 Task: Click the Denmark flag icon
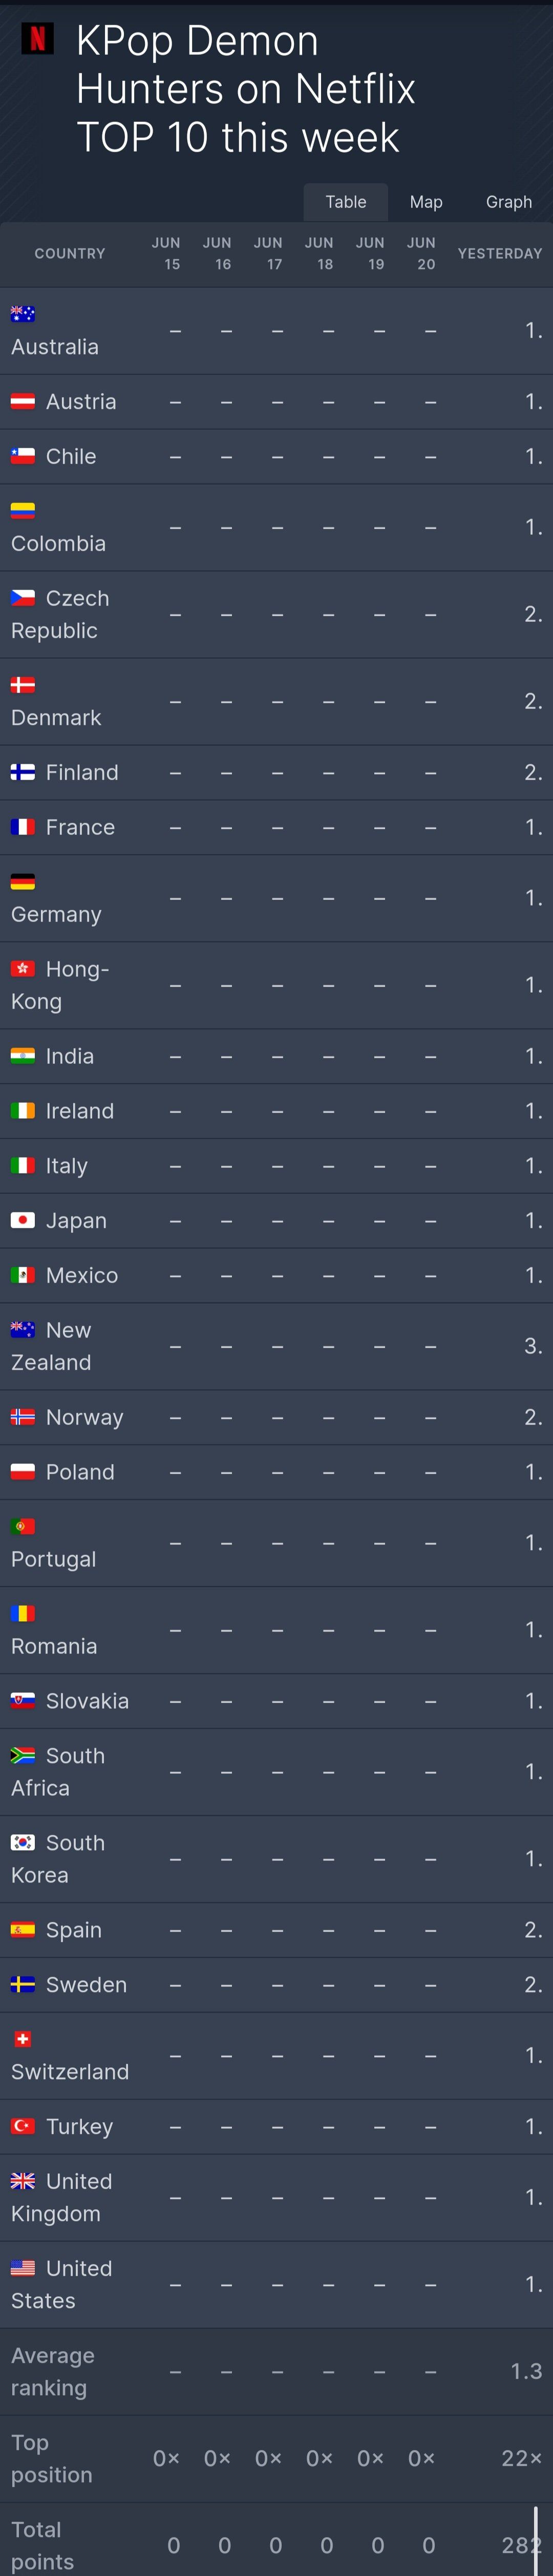[x=22, y=685]
